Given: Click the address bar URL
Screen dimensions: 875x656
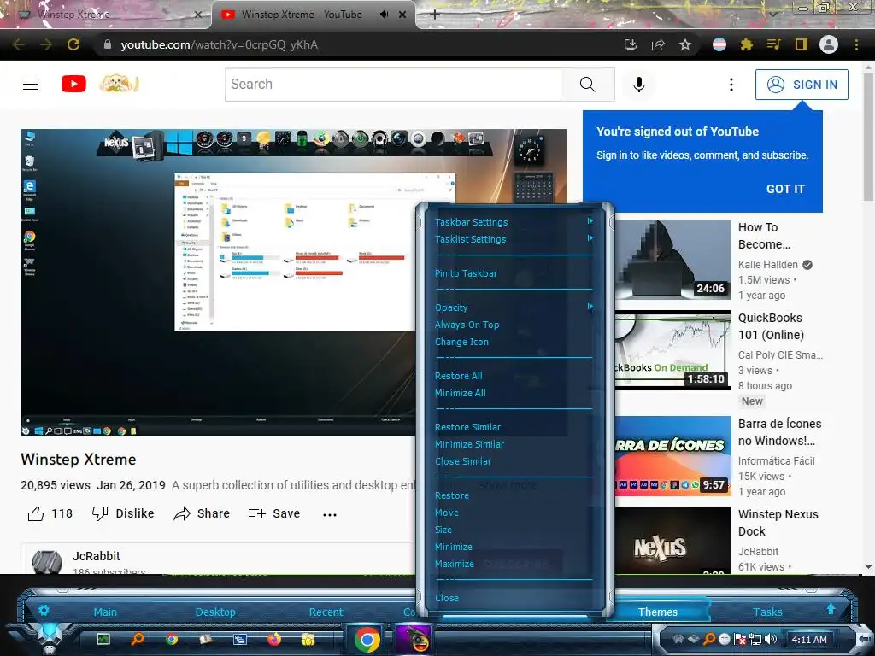Looking at the screenshot, I should click(220, 44).
